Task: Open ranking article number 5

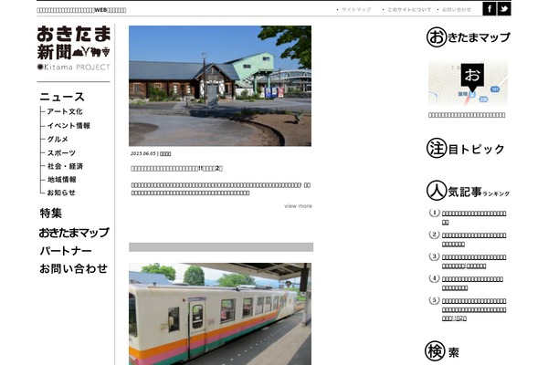Action: pyautogui.click(x=474, y=309)
